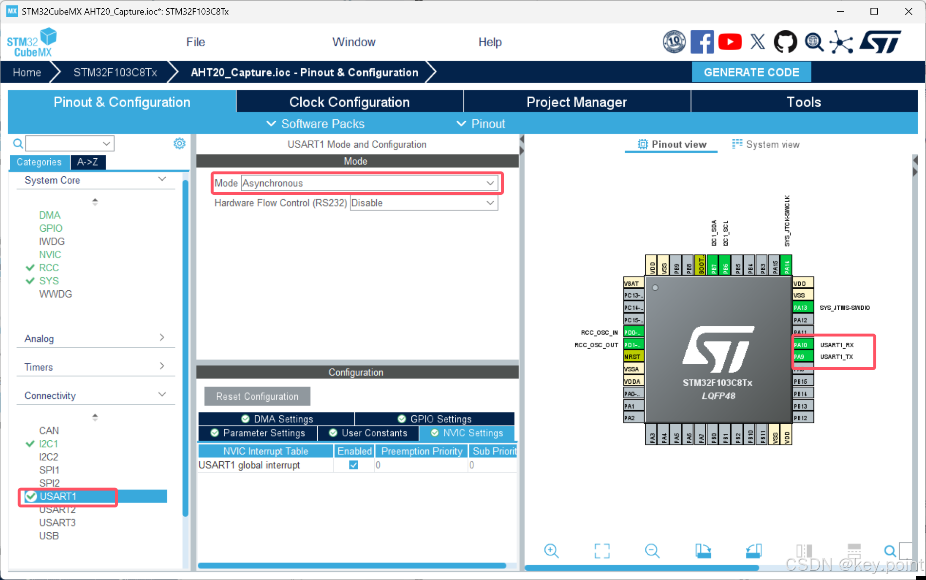Open the File menu
This screenshot has width=926, height=580.
195,42
